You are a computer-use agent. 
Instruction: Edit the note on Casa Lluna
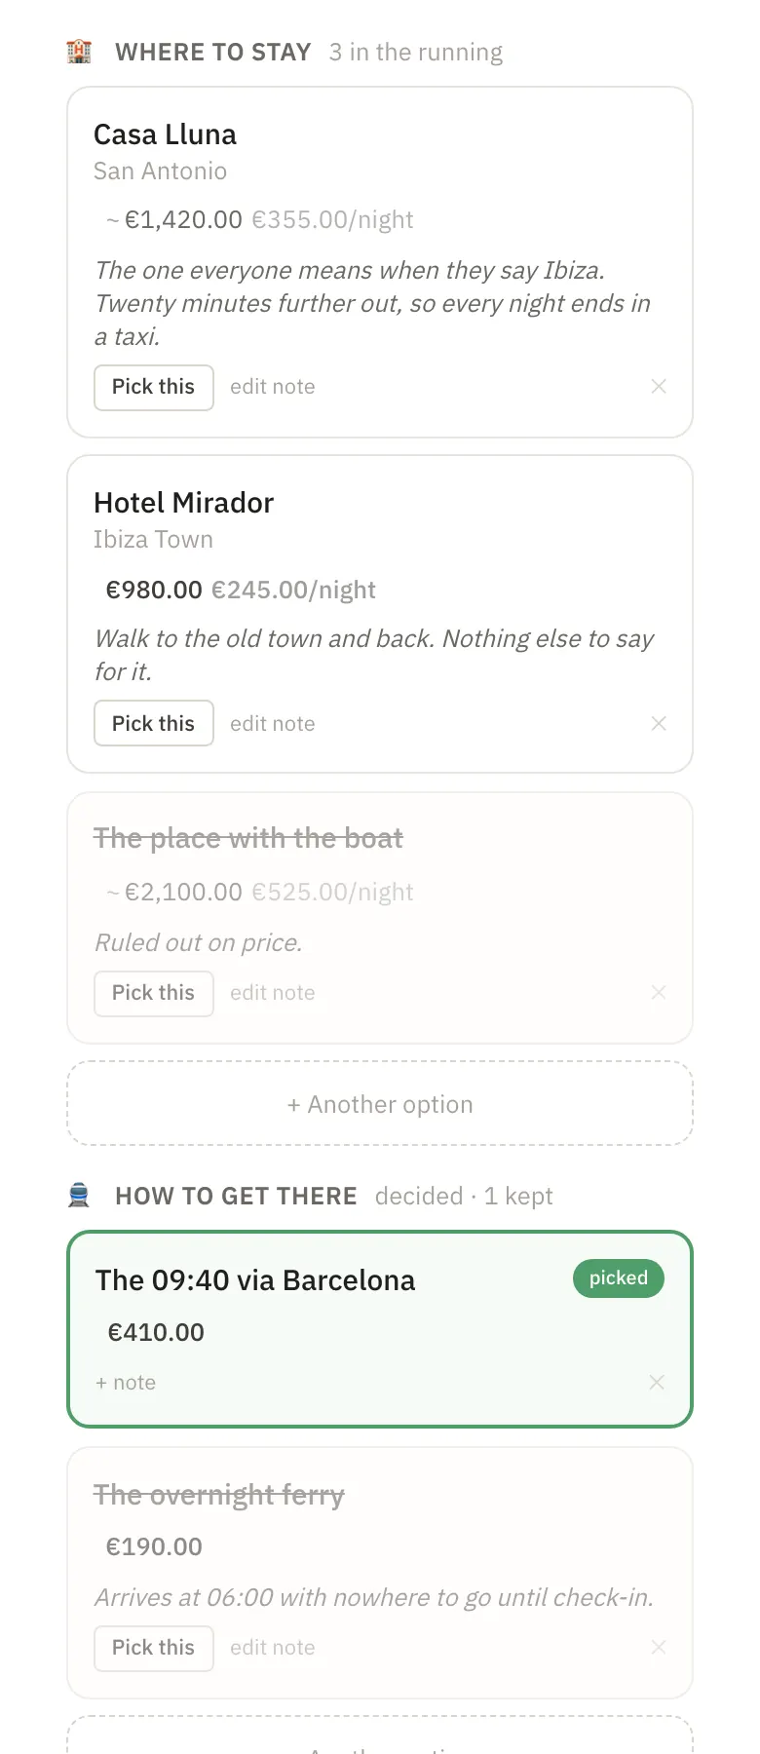coord(273,387)
